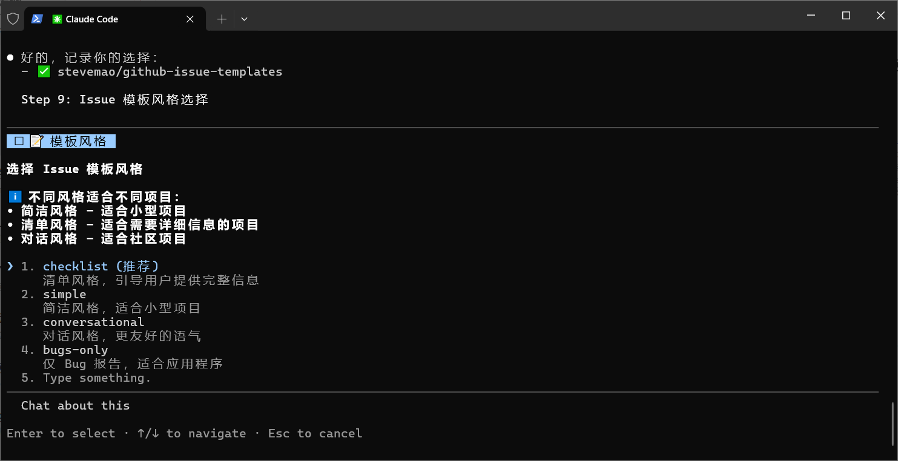Click the green checkmark emoji
This screenshot has height=461, width=898.
click(x=44, y=72)
